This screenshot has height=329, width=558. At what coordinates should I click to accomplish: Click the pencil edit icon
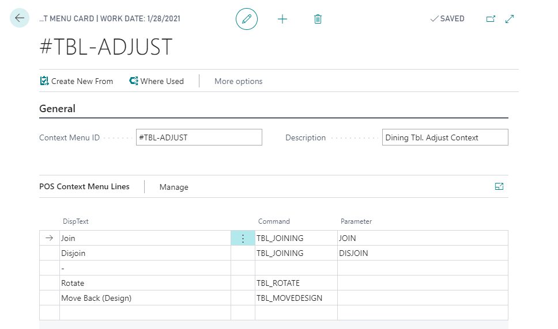pos(247,19)
